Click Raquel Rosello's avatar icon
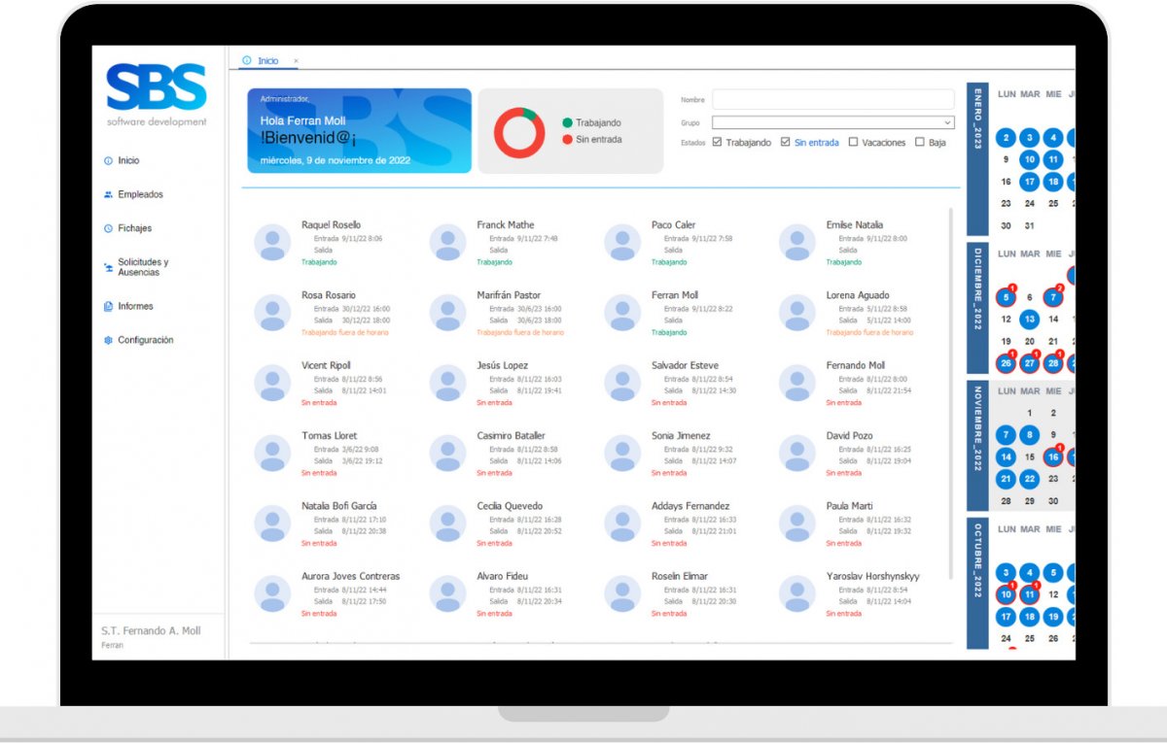 (x=272, y=242)
